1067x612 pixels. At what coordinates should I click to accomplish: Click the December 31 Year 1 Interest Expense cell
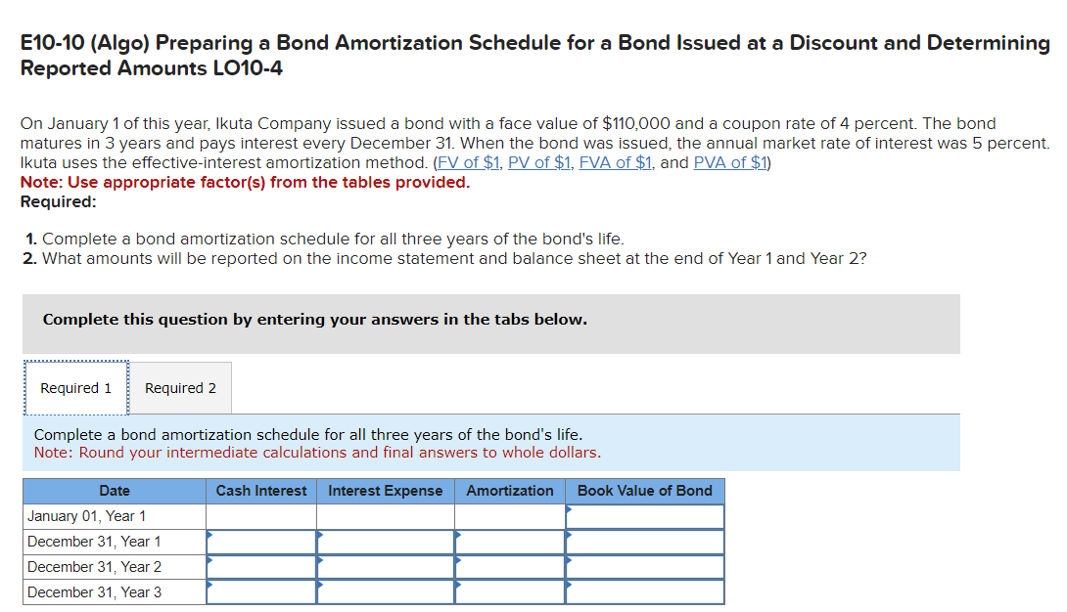tap(385, 542)
